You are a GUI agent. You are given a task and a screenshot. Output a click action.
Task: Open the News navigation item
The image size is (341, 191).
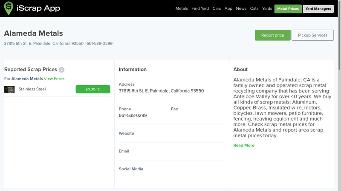click(x=241, y=8)
